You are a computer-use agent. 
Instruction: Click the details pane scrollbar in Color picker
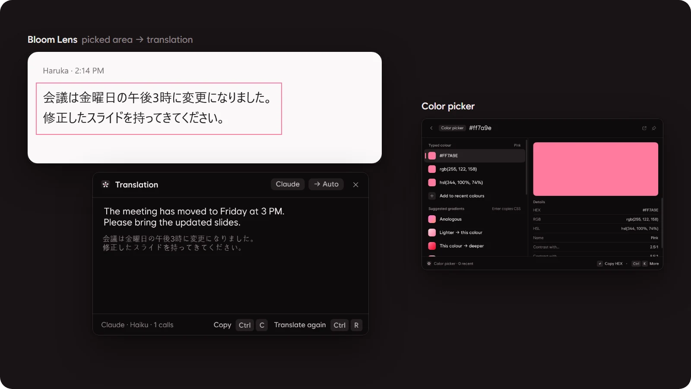pyautogui.click(x=662, y=223)
